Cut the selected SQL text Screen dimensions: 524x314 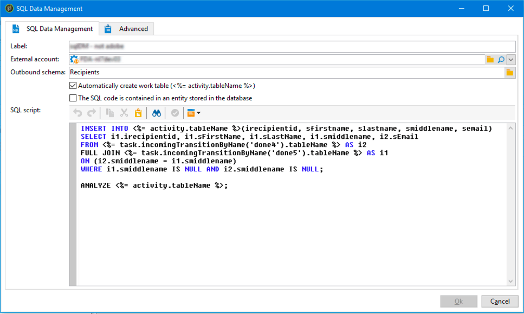[x=124, y=113]
